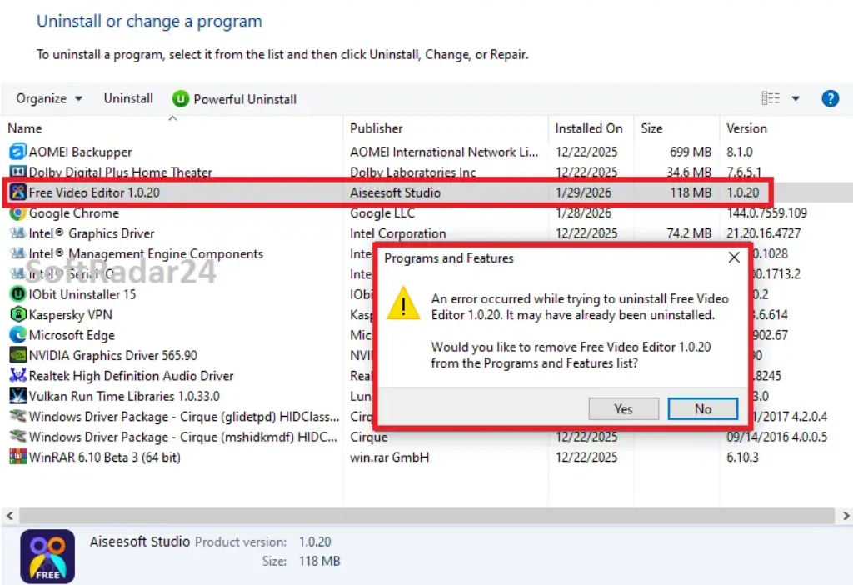This screenshot has width=853, height=585.
Task: Click the Google Chrome icon in list
Action: (x=18, y=212)
